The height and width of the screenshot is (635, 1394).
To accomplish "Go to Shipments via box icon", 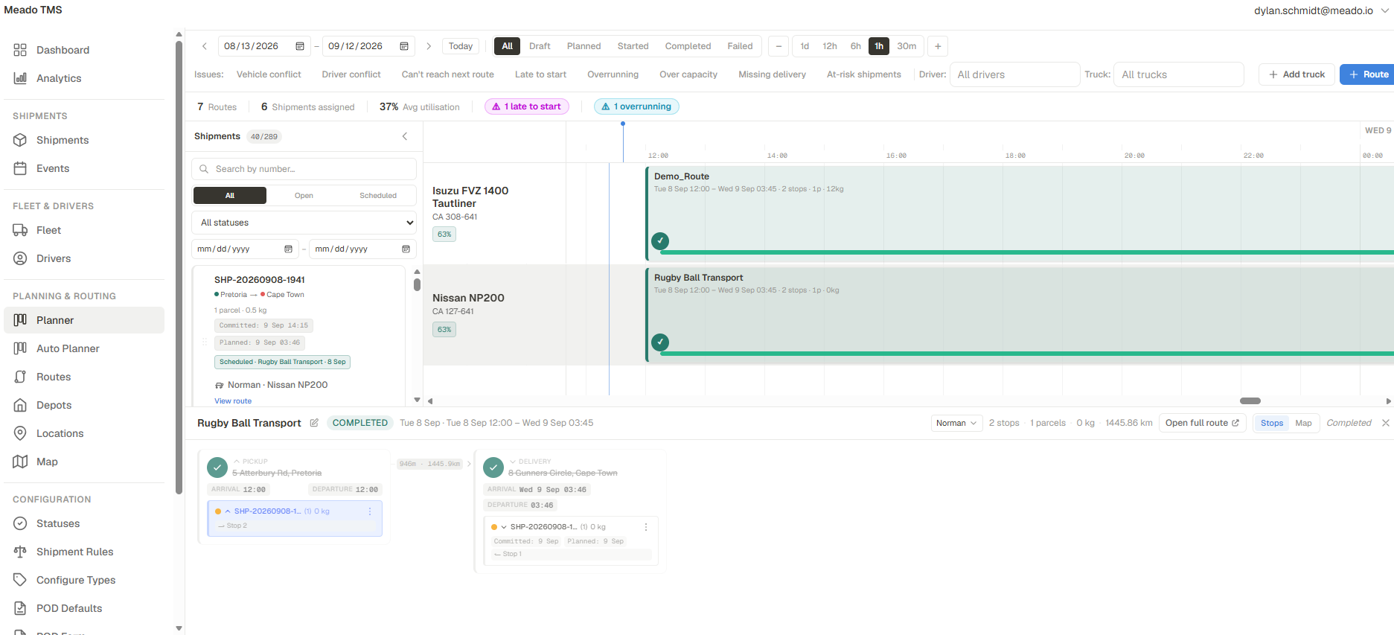I will pos(20,140).
